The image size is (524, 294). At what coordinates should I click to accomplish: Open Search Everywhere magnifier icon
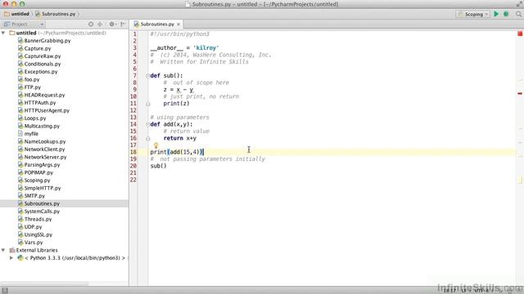(518, 14)
